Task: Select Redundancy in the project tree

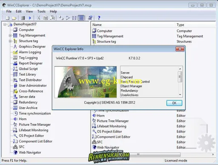Action: 28,102
